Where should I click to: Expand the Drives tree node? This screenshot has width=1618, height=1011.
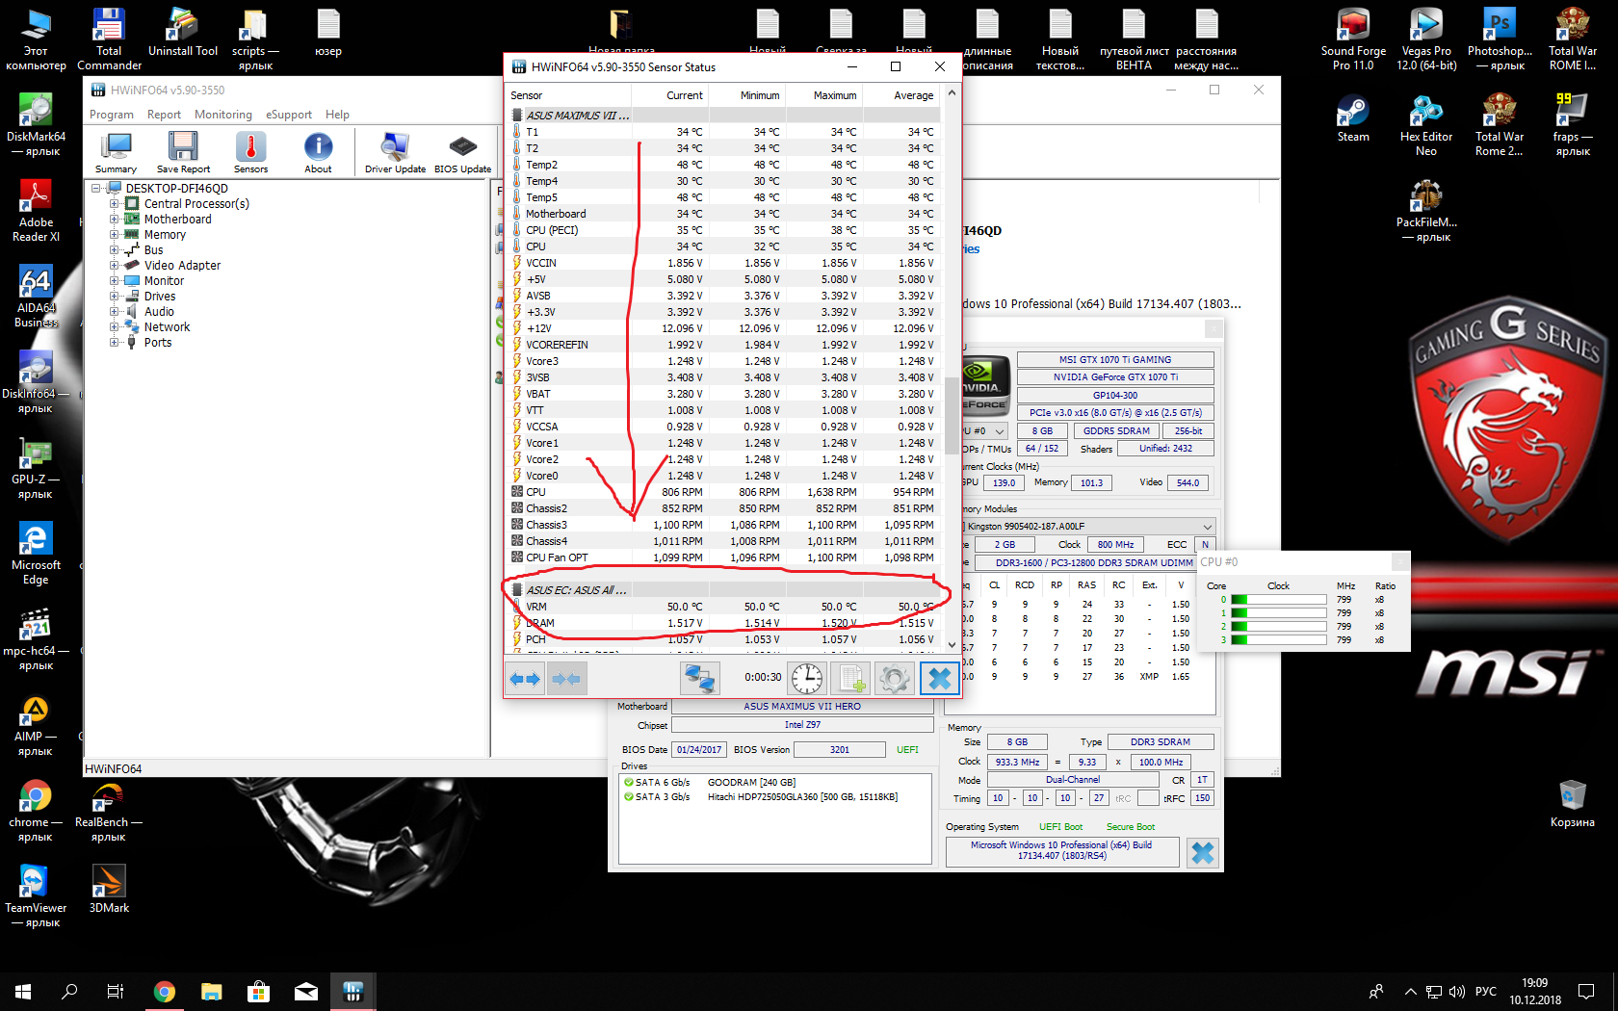115,297
